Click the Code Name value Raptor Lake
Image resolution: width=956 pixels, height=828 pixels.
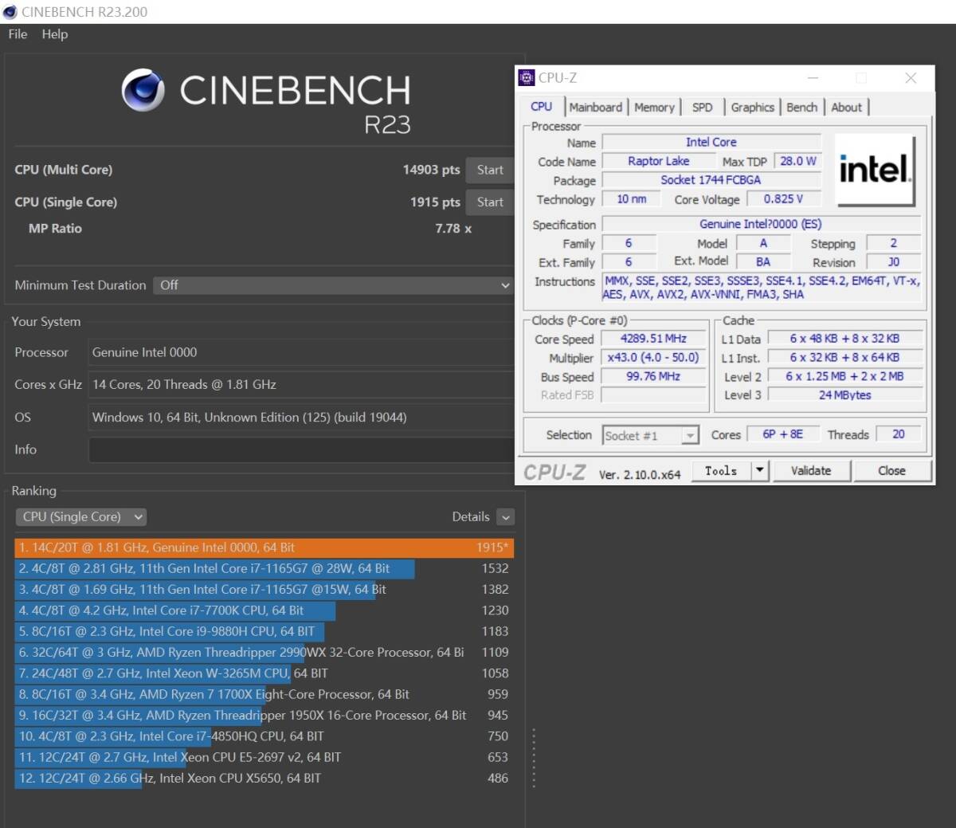(x=659, y=161)
